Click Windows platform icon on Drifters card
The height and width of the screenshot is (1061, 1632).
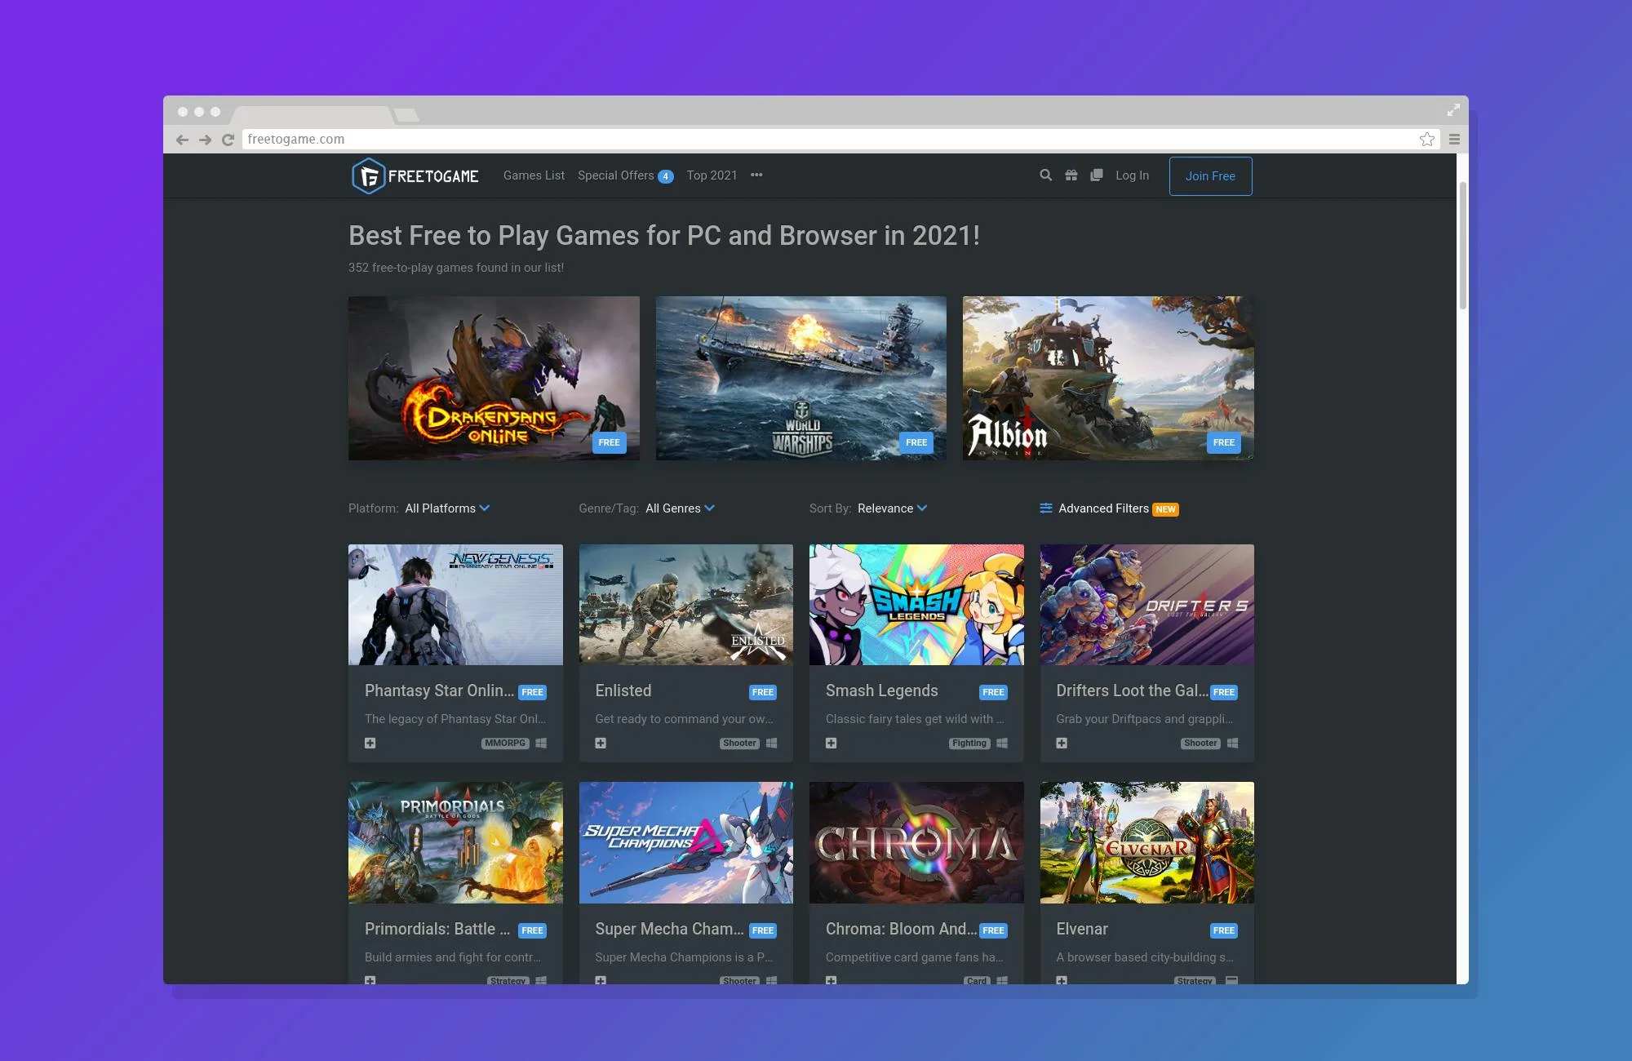[x=1232, y=743]
